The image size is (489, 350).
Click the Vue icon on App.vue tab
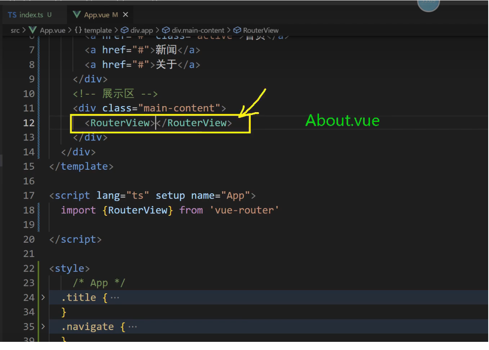coord(76,15)
